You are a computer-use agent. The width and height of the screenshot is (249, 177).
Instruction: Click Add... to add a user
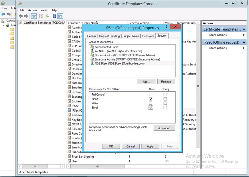coord(146,82)
